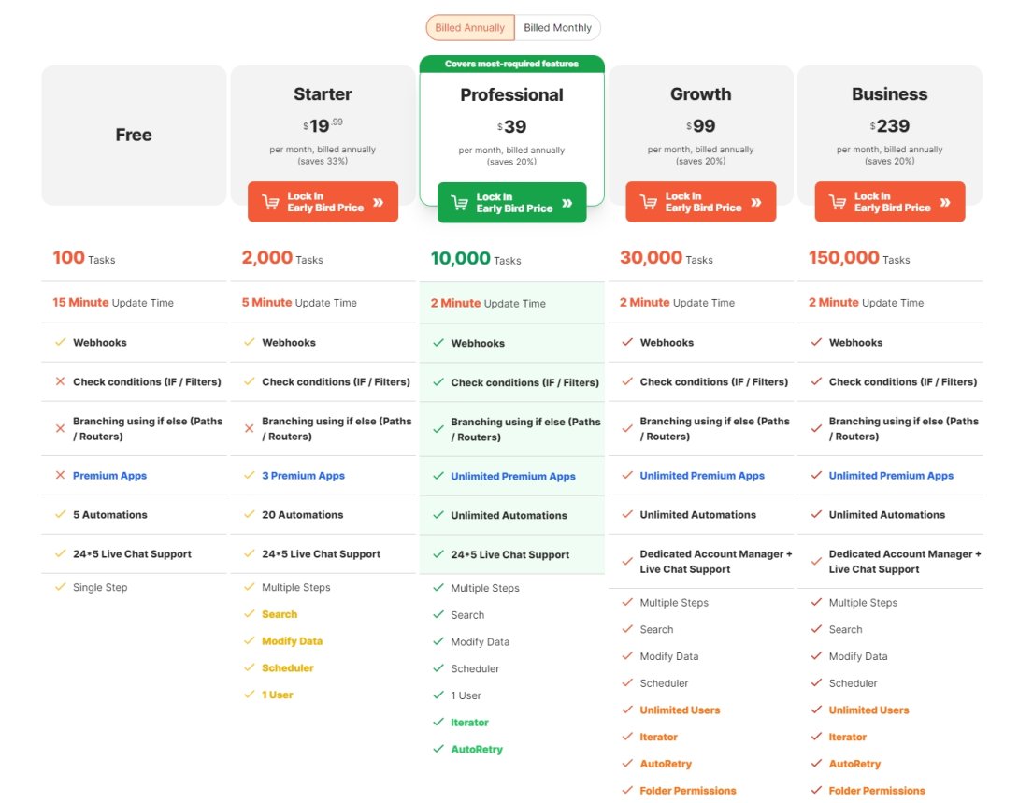The height and width of the screenshot is (803, 1033).
Task: Click the green checkmark next to Iterator in Professional
Action: [438, 722]
